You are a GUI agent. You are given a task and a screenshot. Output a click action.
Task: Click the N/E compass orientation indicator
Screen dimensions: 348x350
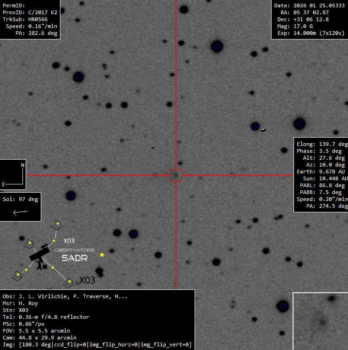[x=13, y=174]
